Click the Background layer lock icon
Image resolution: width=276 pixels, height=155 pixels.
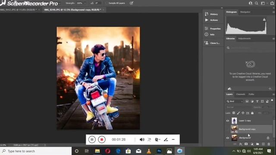coord(268,138)
